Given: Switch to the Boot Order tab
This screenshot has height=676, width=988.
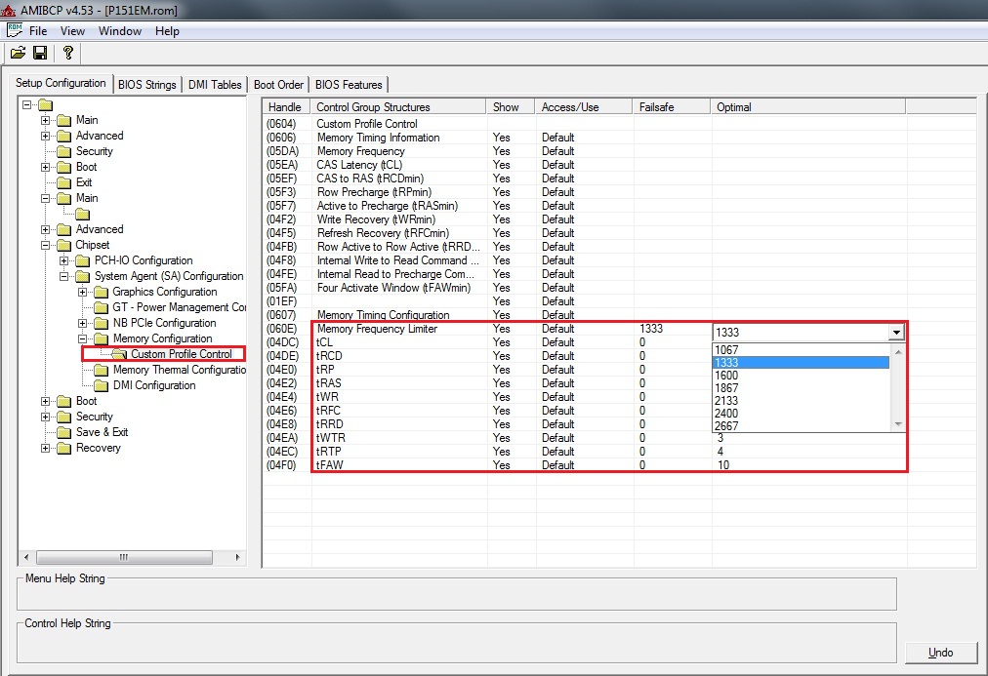Looking at the screenshot, I should click(x=278, y=85).
